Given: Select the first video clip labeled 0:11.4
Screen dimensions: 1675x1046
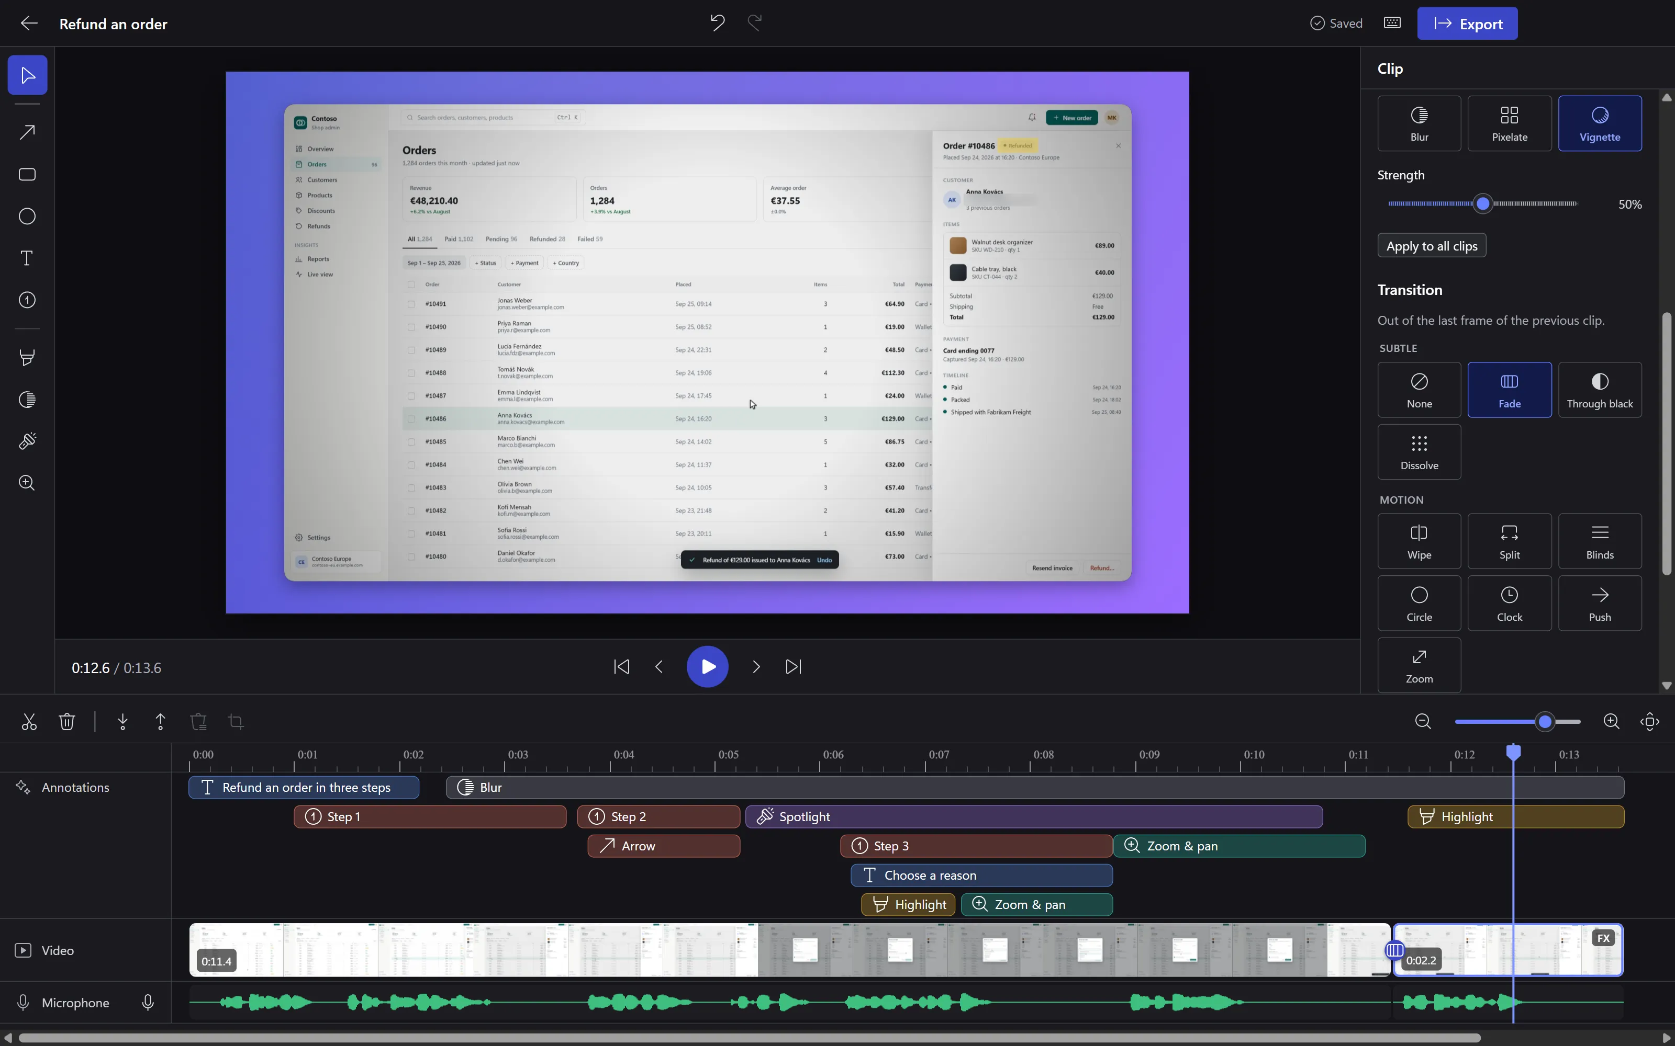Looking at the screenshot, I should coord(790,950).
